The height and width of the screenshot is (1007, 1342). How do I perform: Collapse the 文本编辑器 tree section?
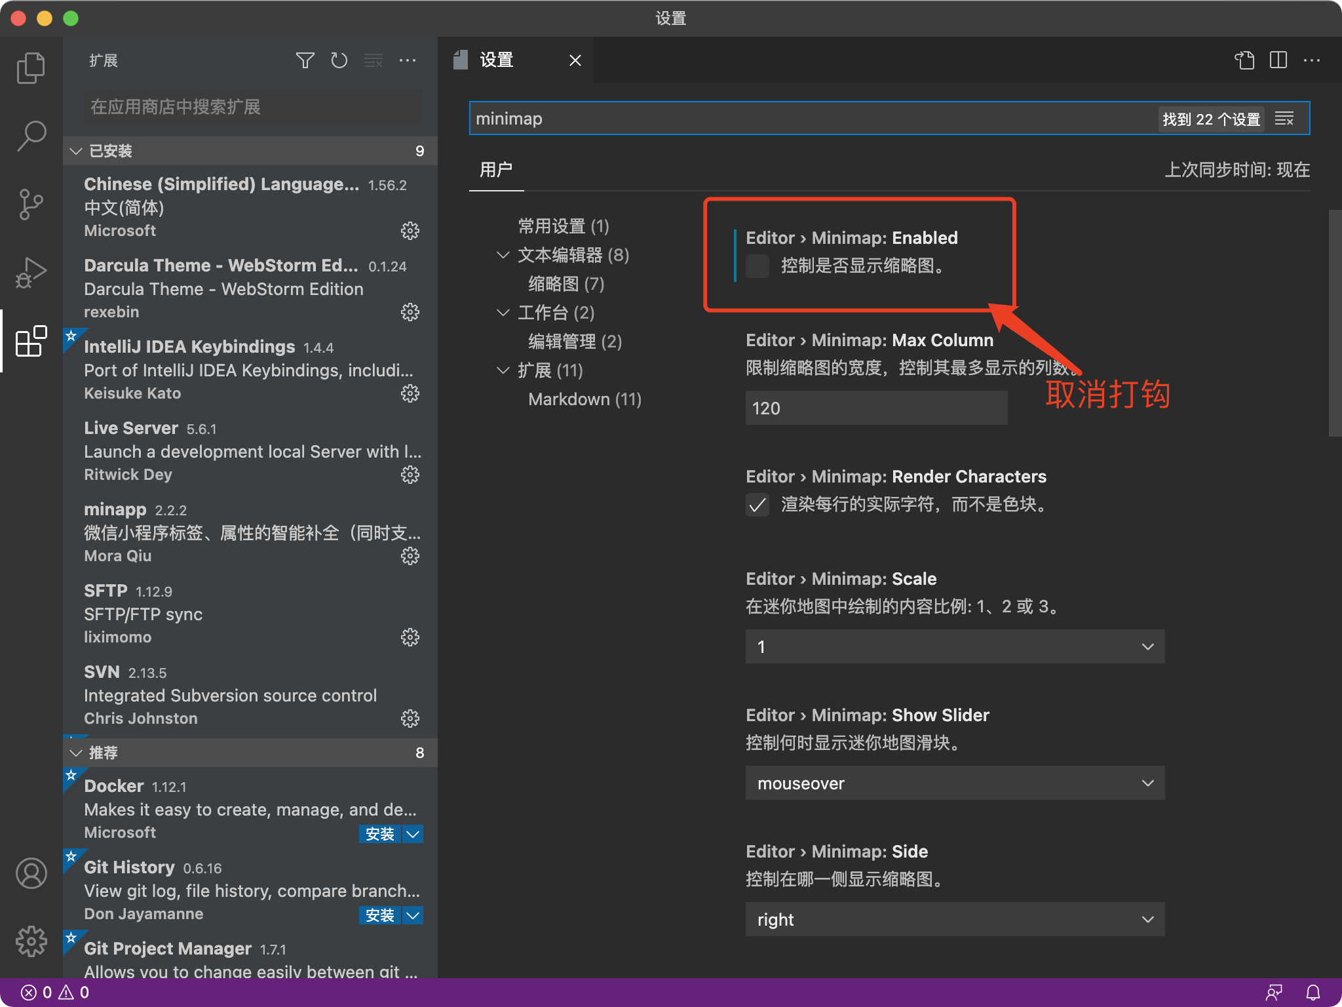point(503,255)
